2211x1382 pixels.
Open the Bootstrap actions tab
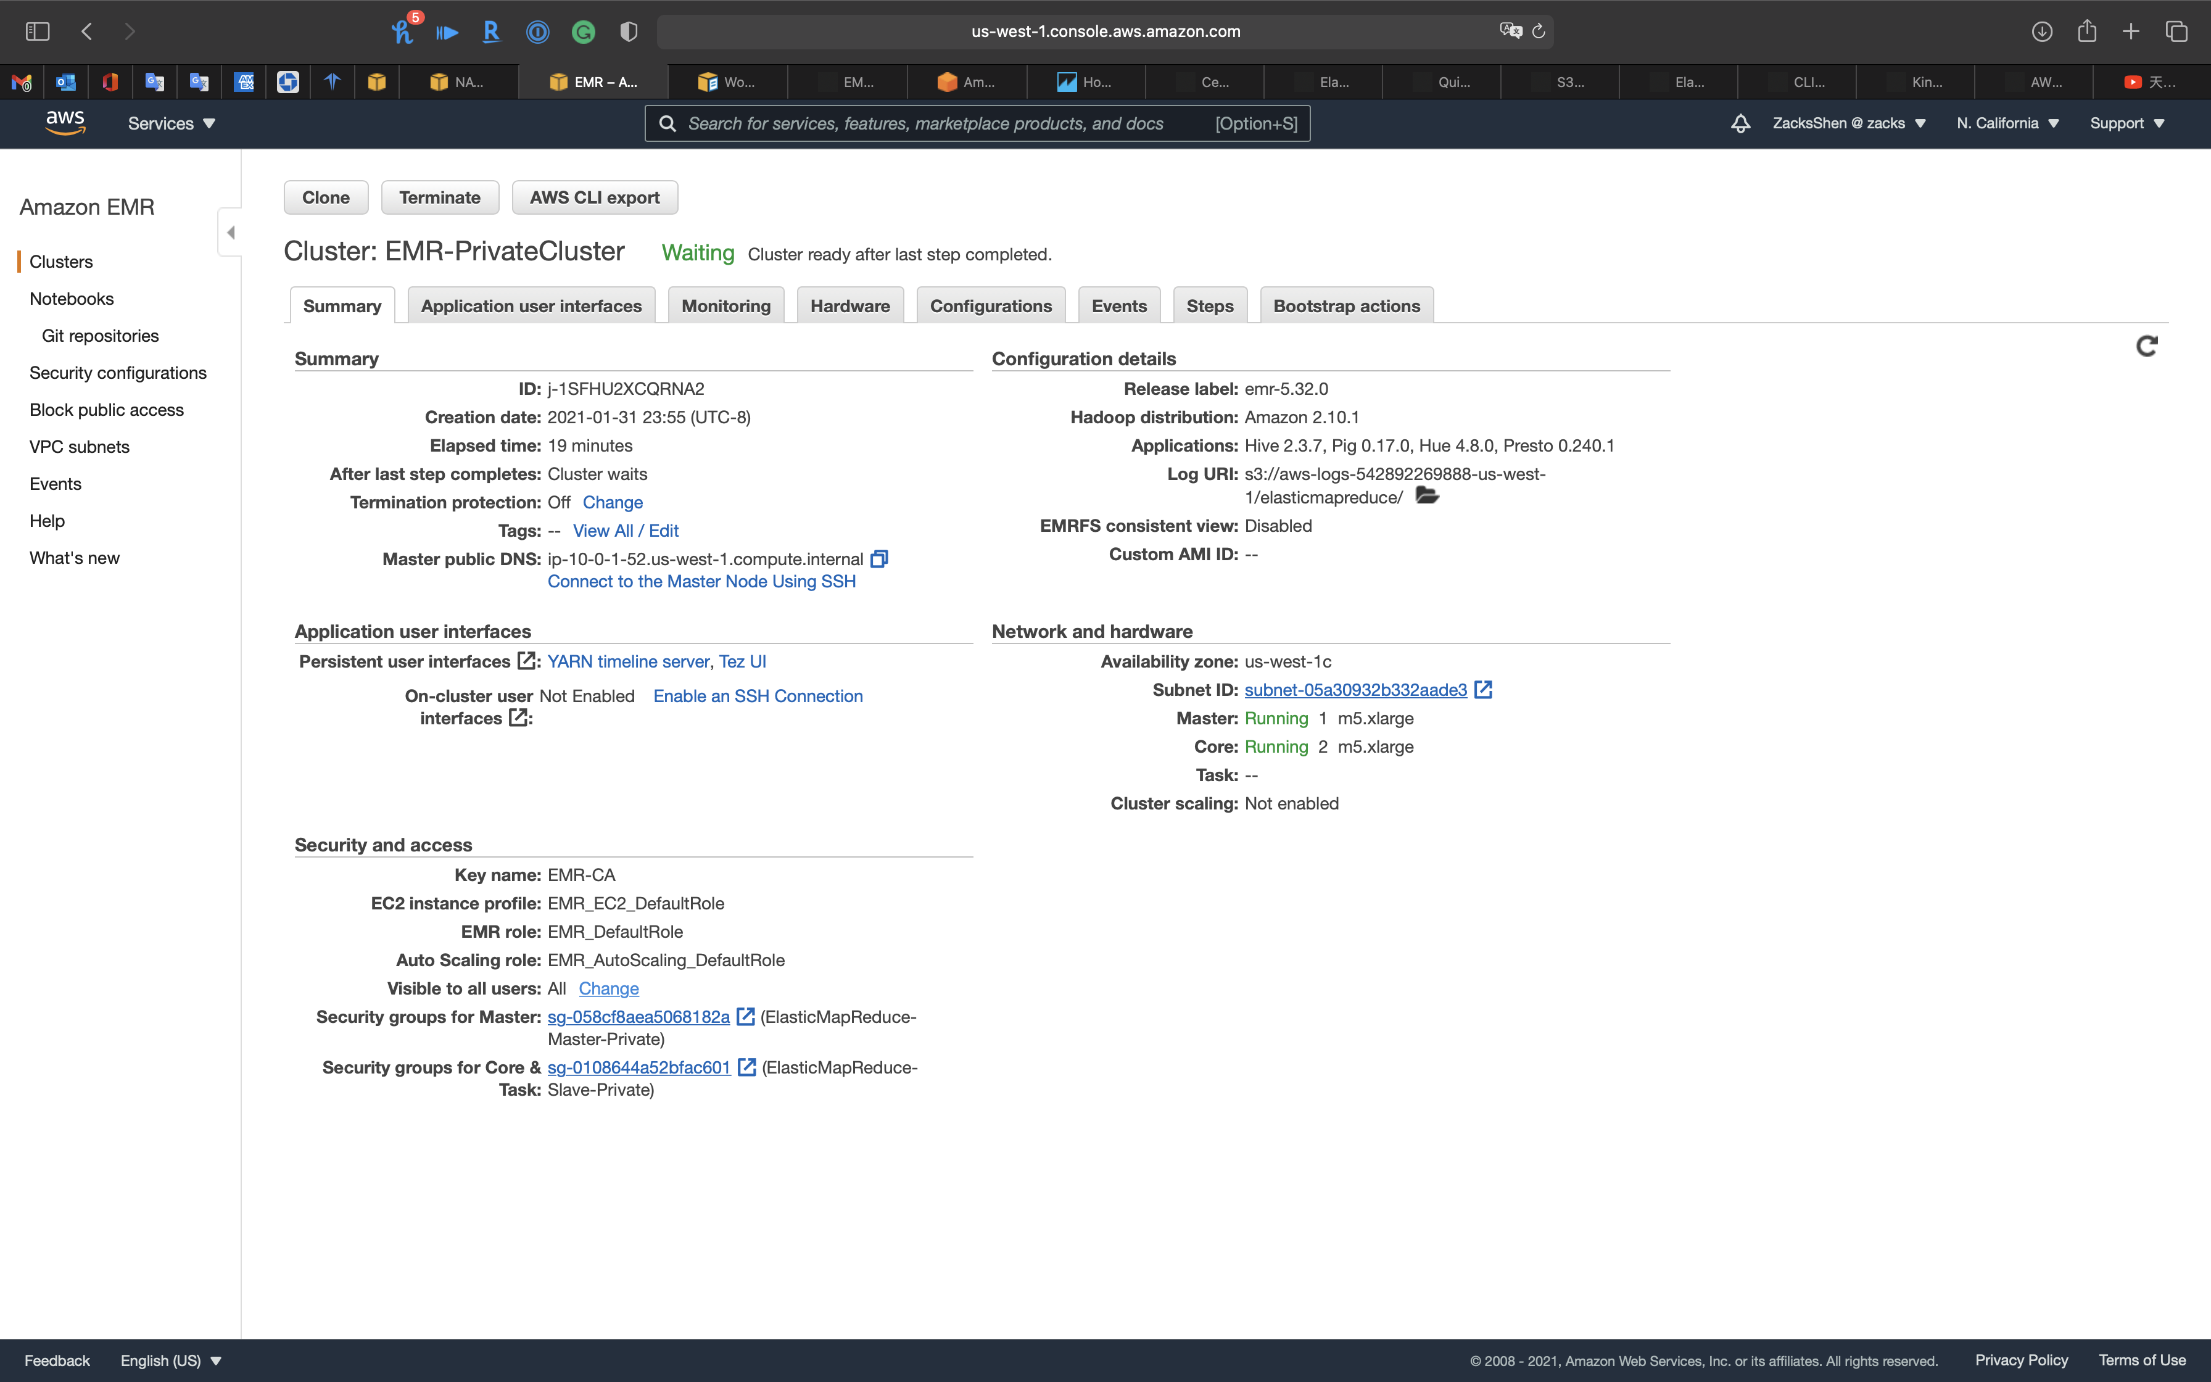(1346, 306)
